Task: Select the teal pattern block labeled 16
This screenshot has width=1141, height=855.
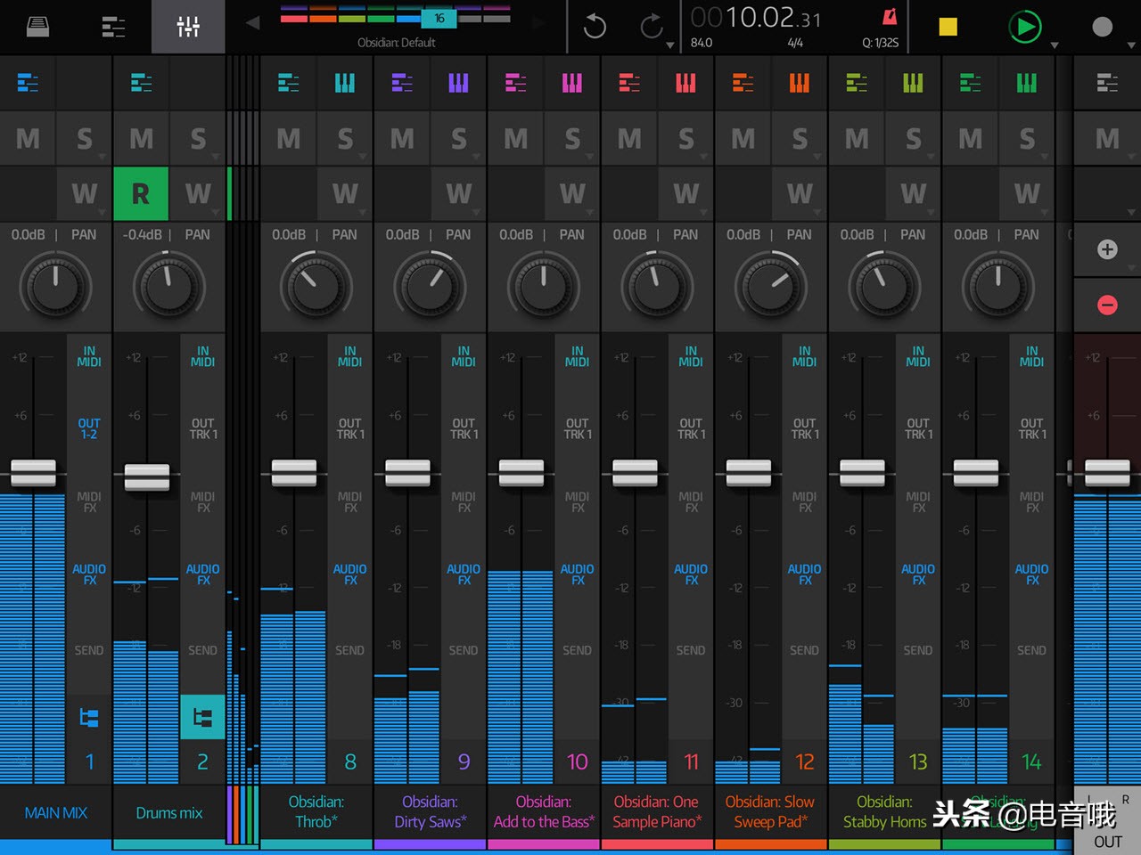Action: click(x=439, y=17)
